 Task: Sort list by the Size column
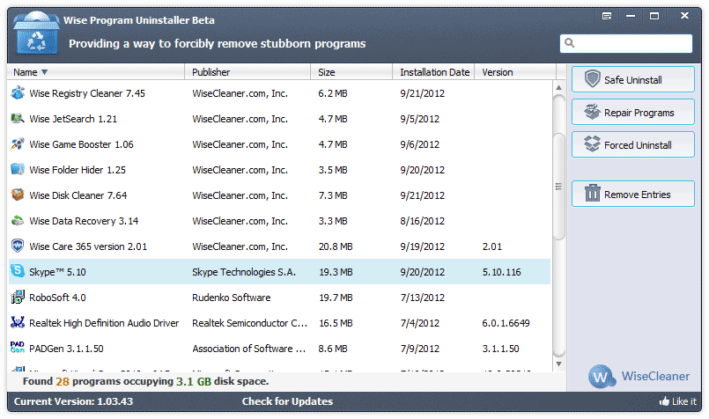tap(351, 72)
